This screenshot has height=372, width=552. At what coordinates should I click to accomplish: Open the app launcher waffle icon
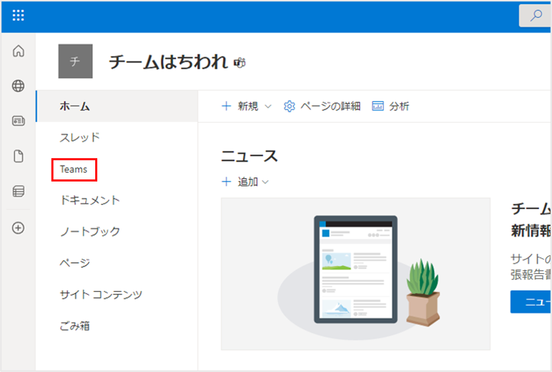(19, 16)
